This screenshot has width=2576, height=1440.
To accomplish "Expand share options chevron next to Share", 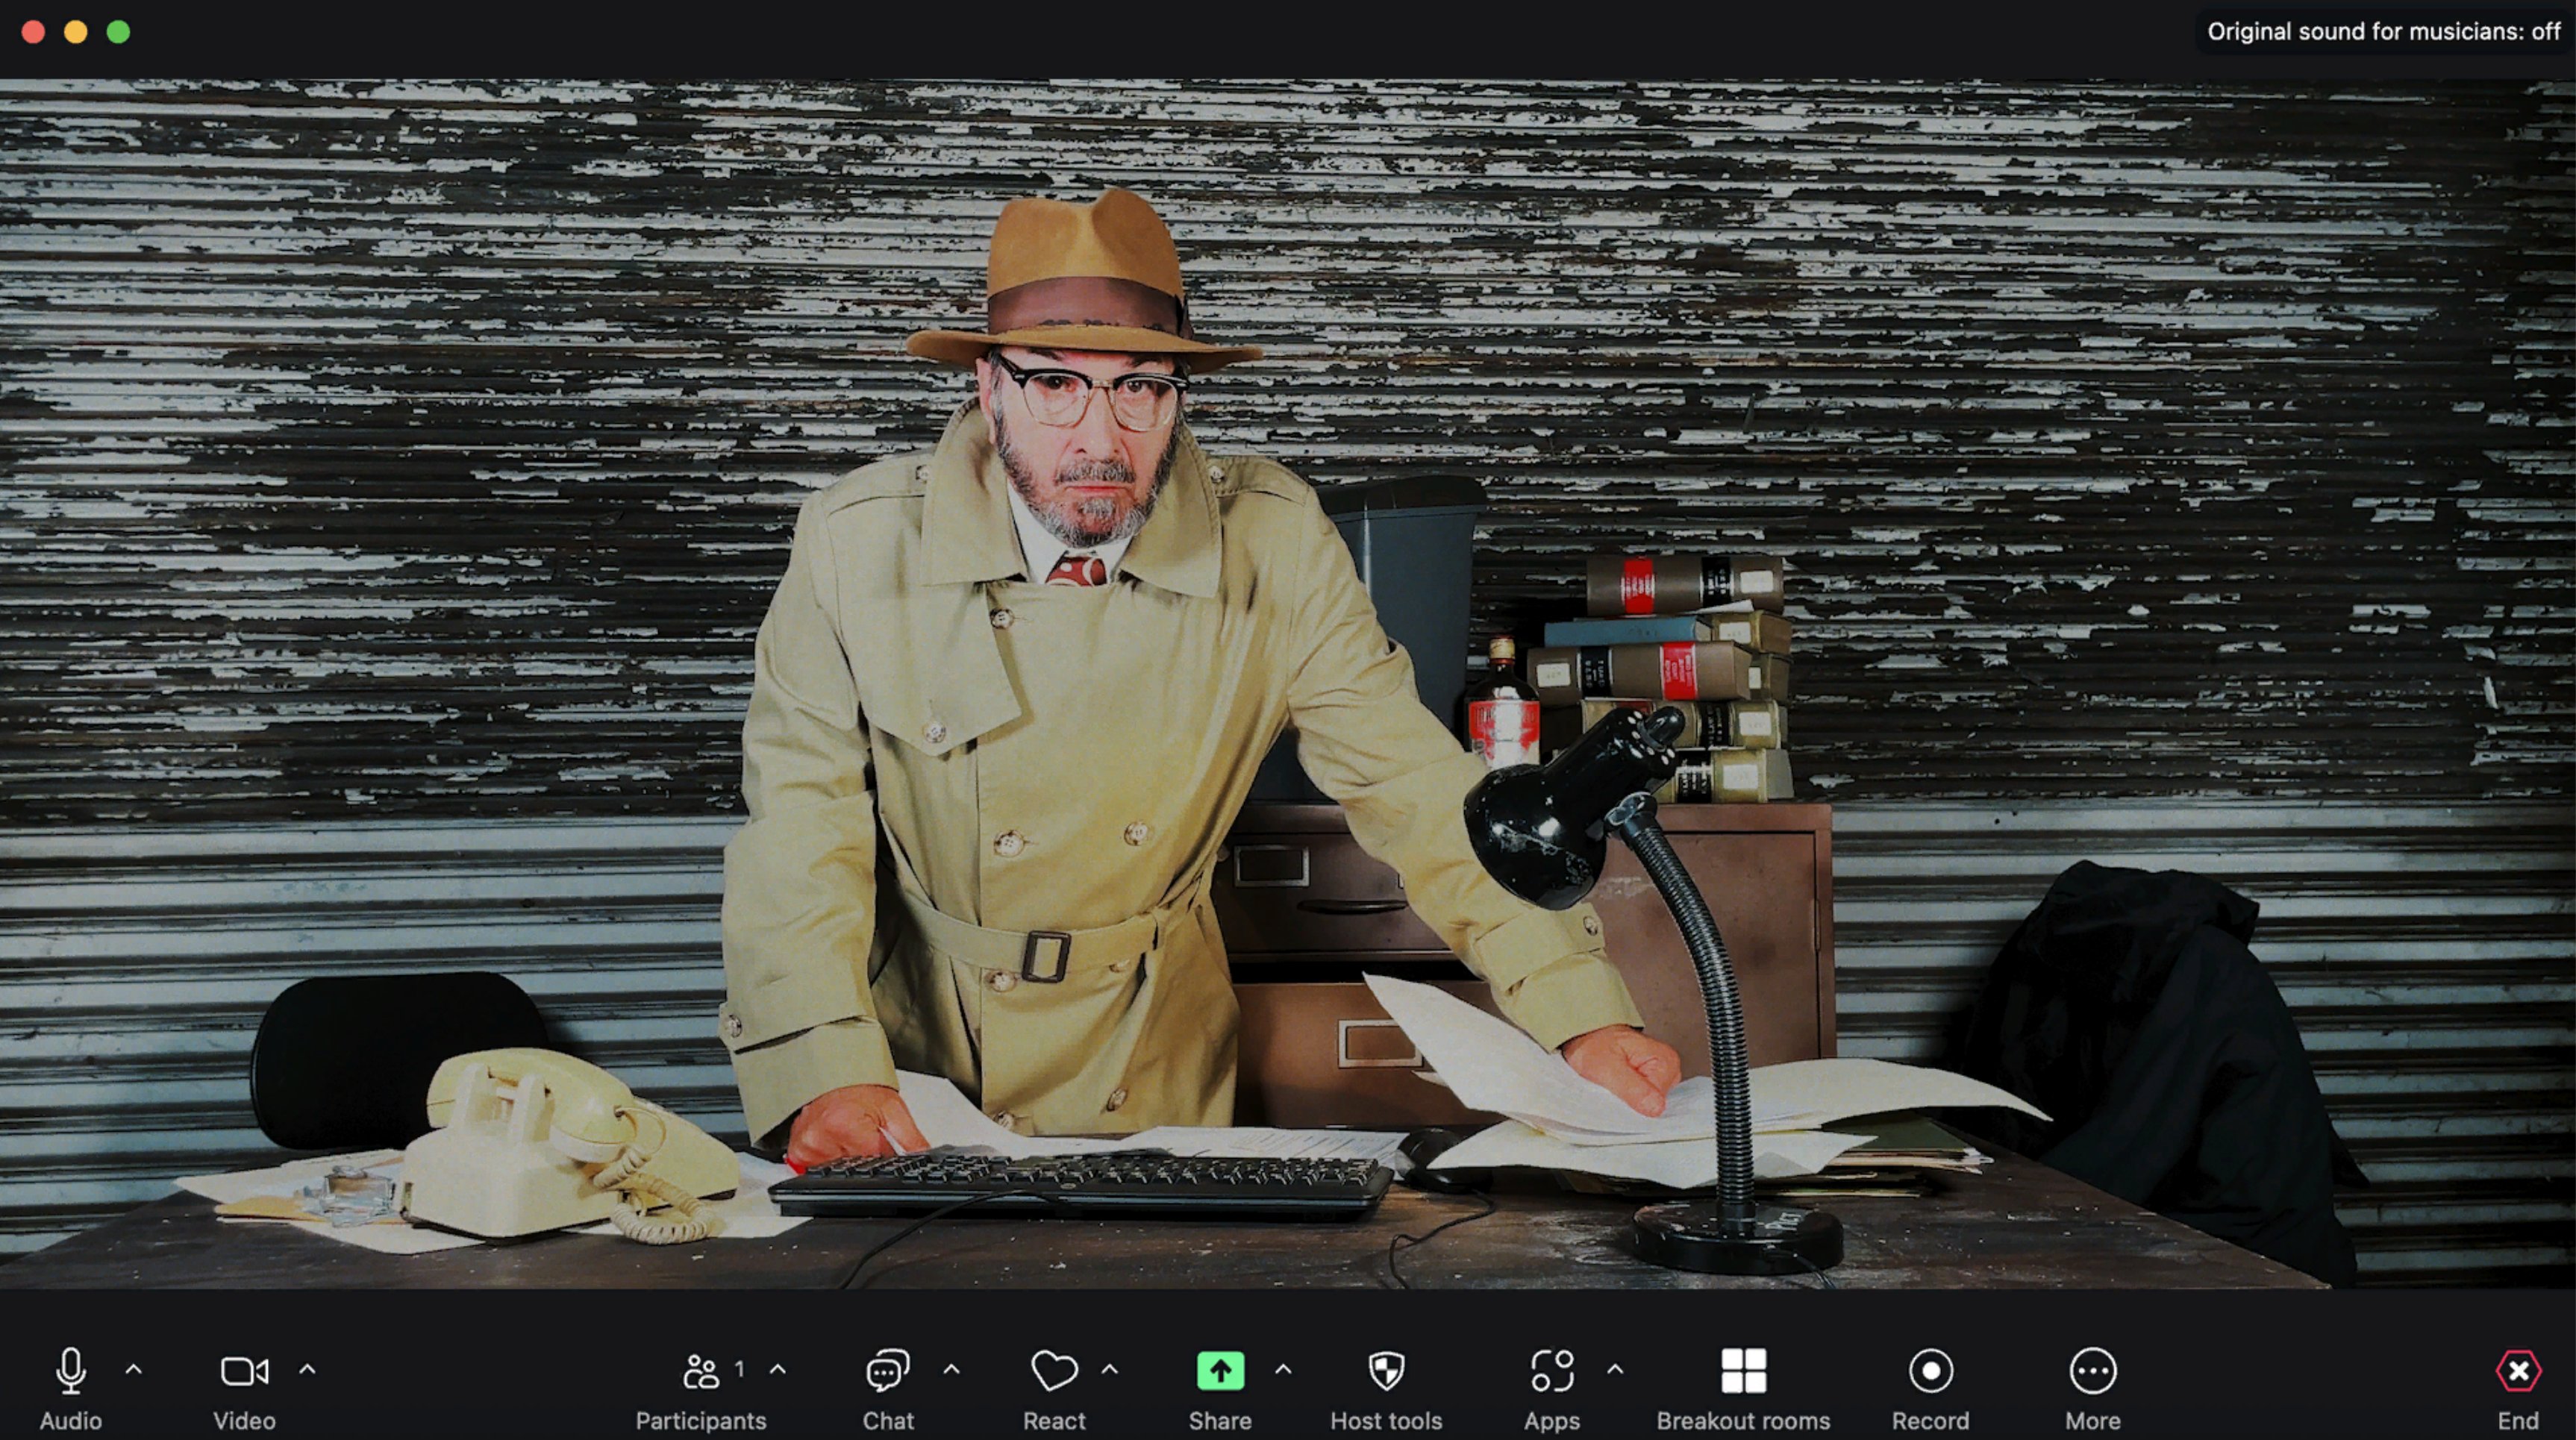I will [x=1283, y=1369].
